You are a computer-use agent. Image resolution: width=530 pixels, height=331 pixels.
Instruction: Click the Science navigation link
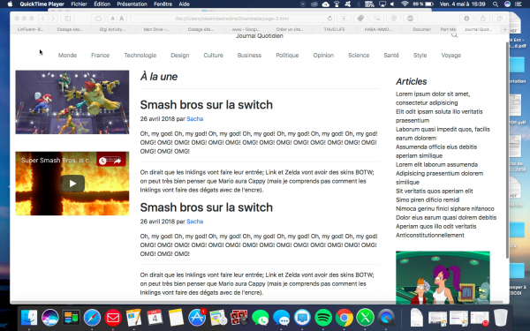[x=359, y=55]
